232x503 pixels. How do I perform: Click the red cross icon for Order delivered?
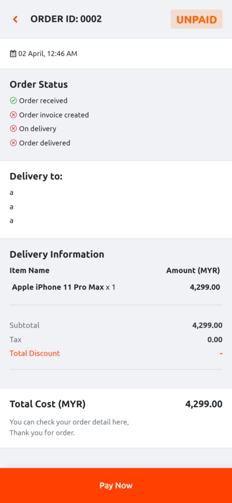pyautogui.click(x=13, y=143)
